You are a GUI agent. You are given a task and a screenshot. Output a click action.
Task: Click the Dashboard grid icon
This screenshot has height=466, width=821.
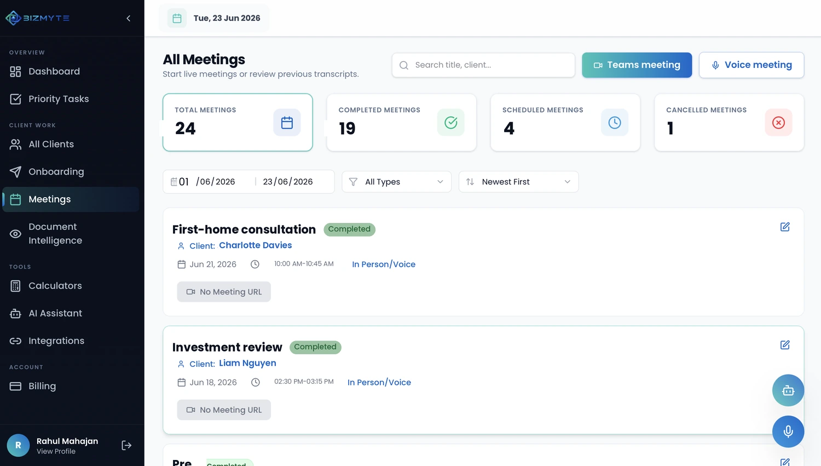(15, 71)
